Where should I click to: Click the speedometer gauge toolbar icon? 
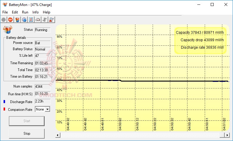[38, 19]
